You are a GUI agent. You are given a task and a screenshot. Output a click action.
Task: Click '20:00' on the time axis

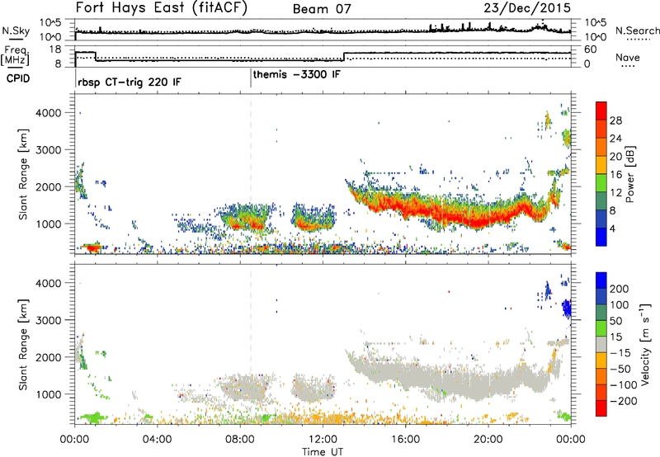[488, 440]
